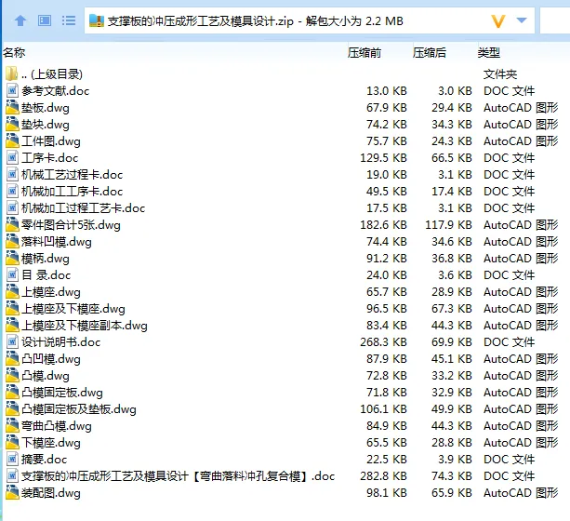Select file name 弯曲凸模.dwg
The image size is (570, 521).
57,426
